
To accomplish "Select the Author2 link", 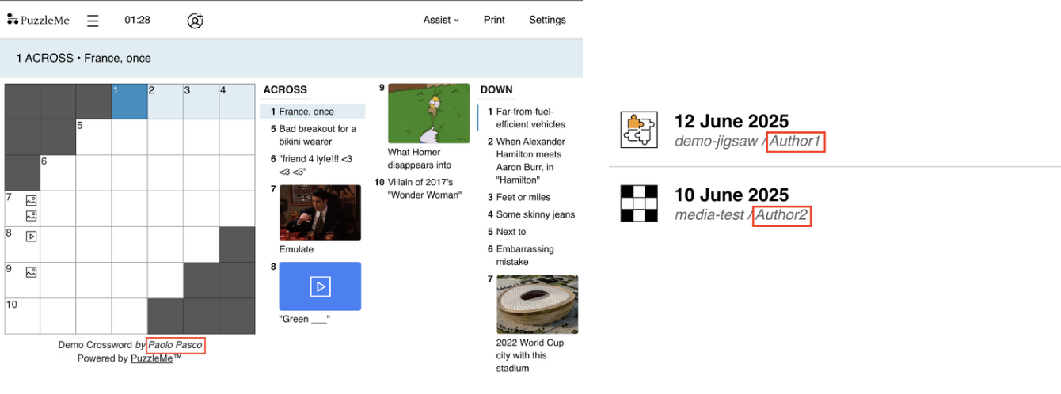I will click(782, 215).
